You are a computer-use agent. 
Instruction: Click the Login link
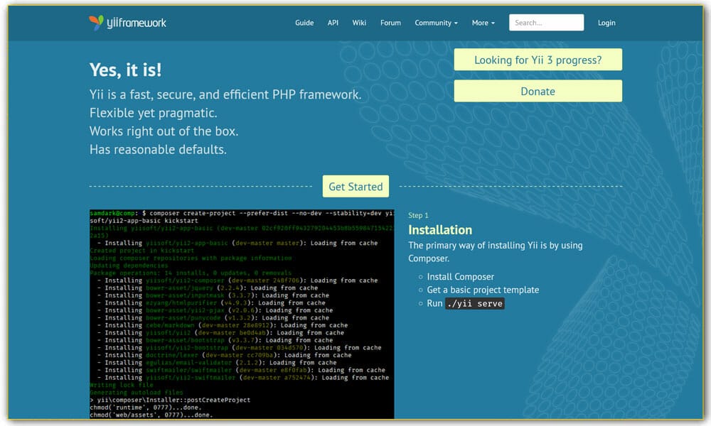(x=606, y=23)
